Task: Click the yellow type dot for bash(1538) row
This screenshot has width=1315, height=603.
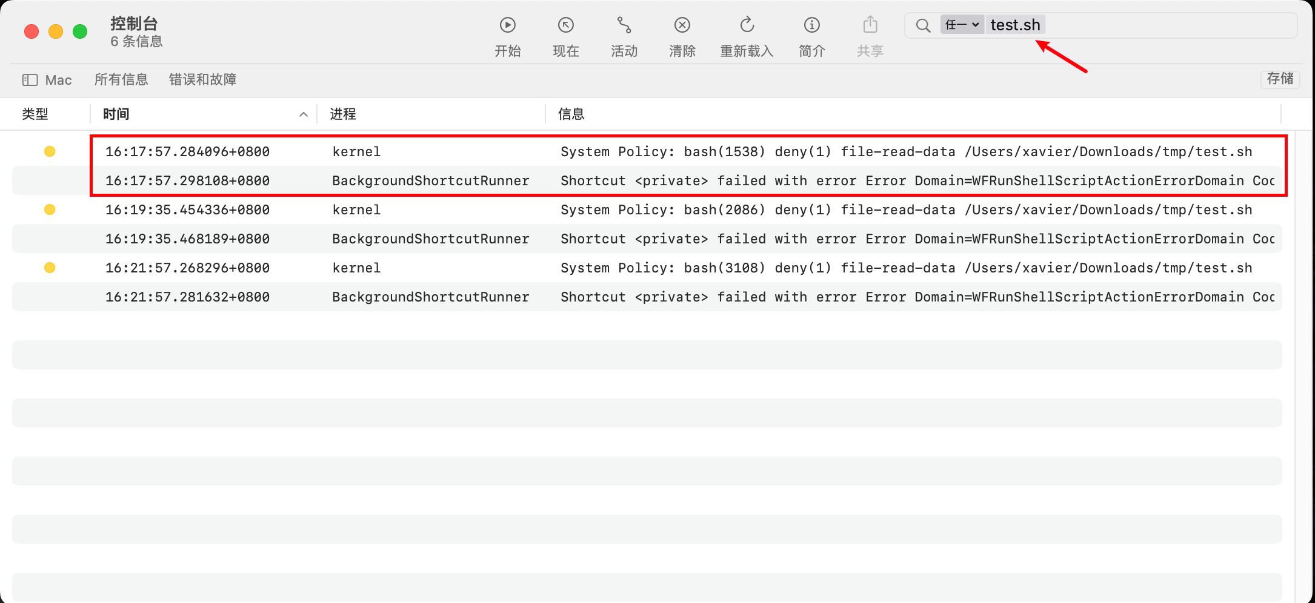Action: point(50,151)
